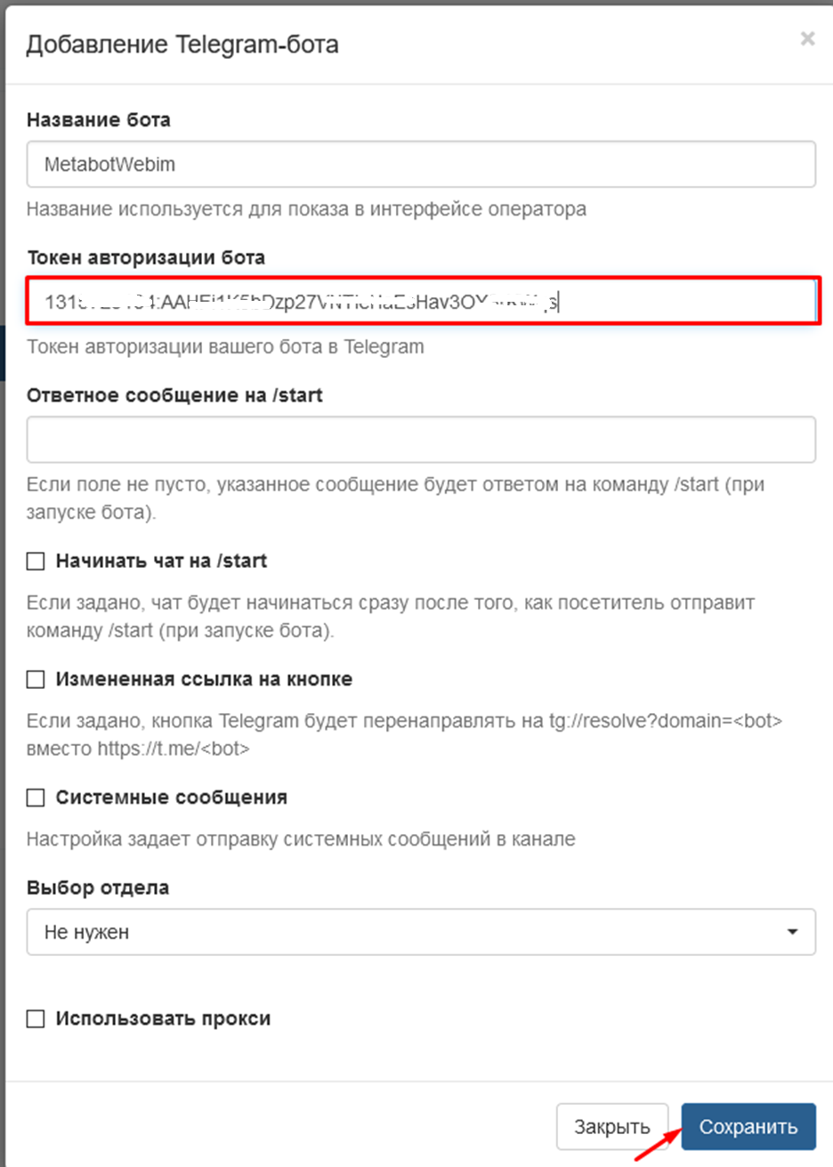Tick the 'Измененная ссылка на кнопке' checkbox
Screen dimensions: 833x1167
point(36,679)
